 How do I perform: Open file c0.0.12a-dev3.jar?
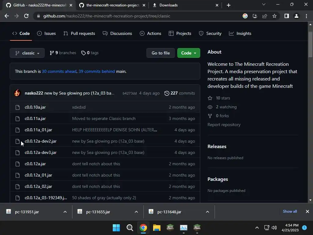point(41,152)
